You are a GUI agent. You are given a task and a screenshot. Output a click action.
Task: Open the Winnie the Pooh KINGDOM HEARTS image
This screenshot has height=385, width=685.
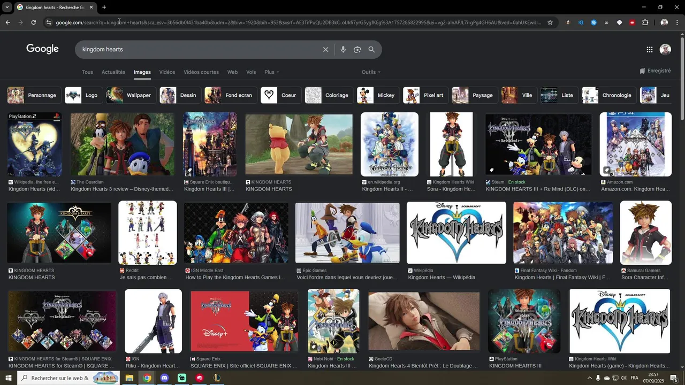[x=299, y=144]
